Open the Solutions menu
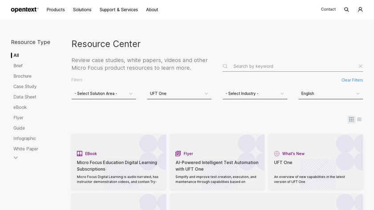Screen dimensions: 374x210 82,9
